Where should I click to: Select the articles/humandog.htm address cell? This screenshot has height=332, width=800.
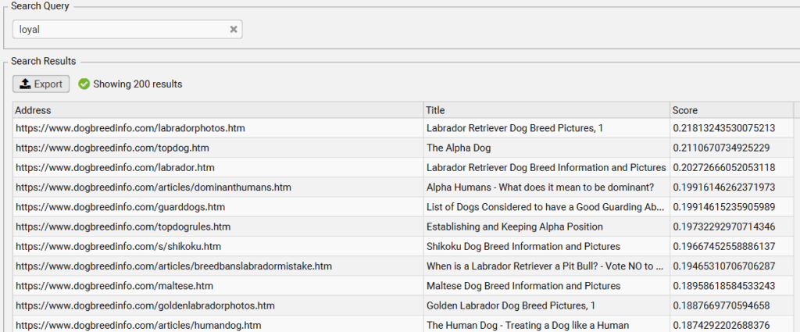click(x=219, y=326)
